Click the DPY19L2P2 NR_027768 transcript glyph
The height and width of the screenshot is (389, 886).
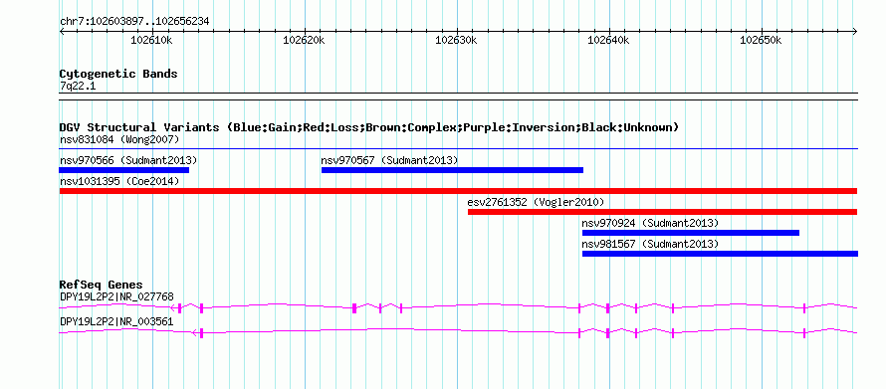click(458, 307)
